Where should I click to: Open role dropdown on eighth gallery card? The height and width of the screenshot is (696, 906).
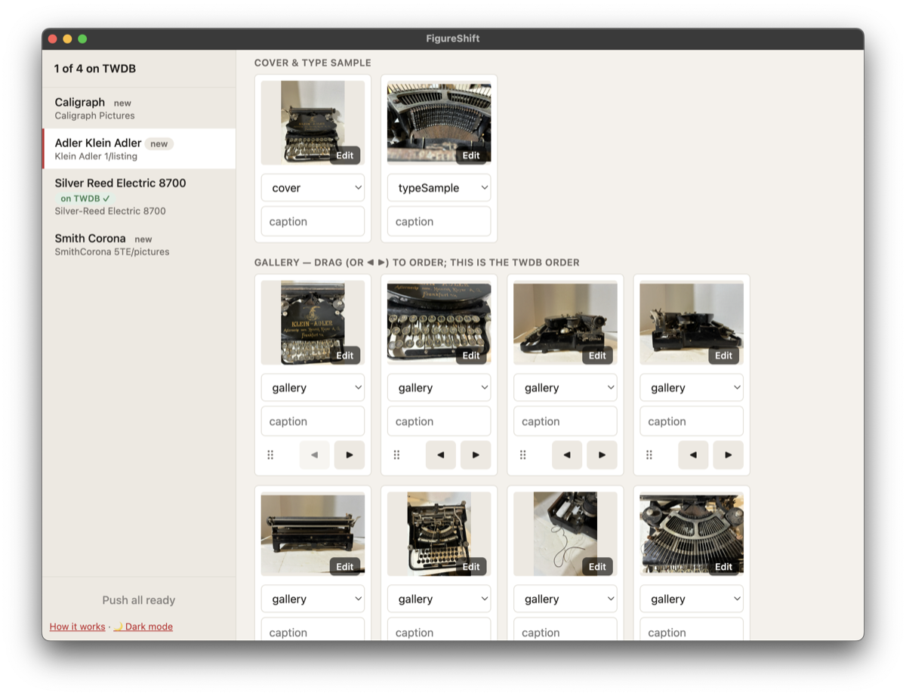point(692,599)
